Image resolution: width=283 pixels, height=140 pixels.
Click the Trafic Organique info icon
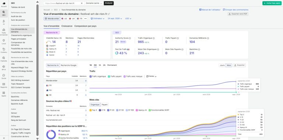point(154,38)
